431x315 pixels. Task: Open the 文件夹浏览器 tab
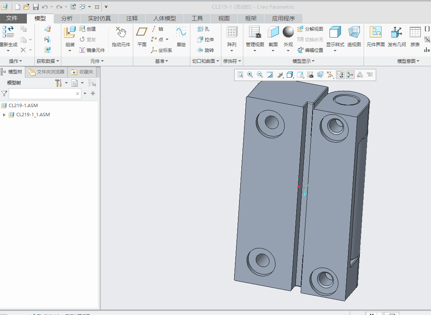[47, 72]
